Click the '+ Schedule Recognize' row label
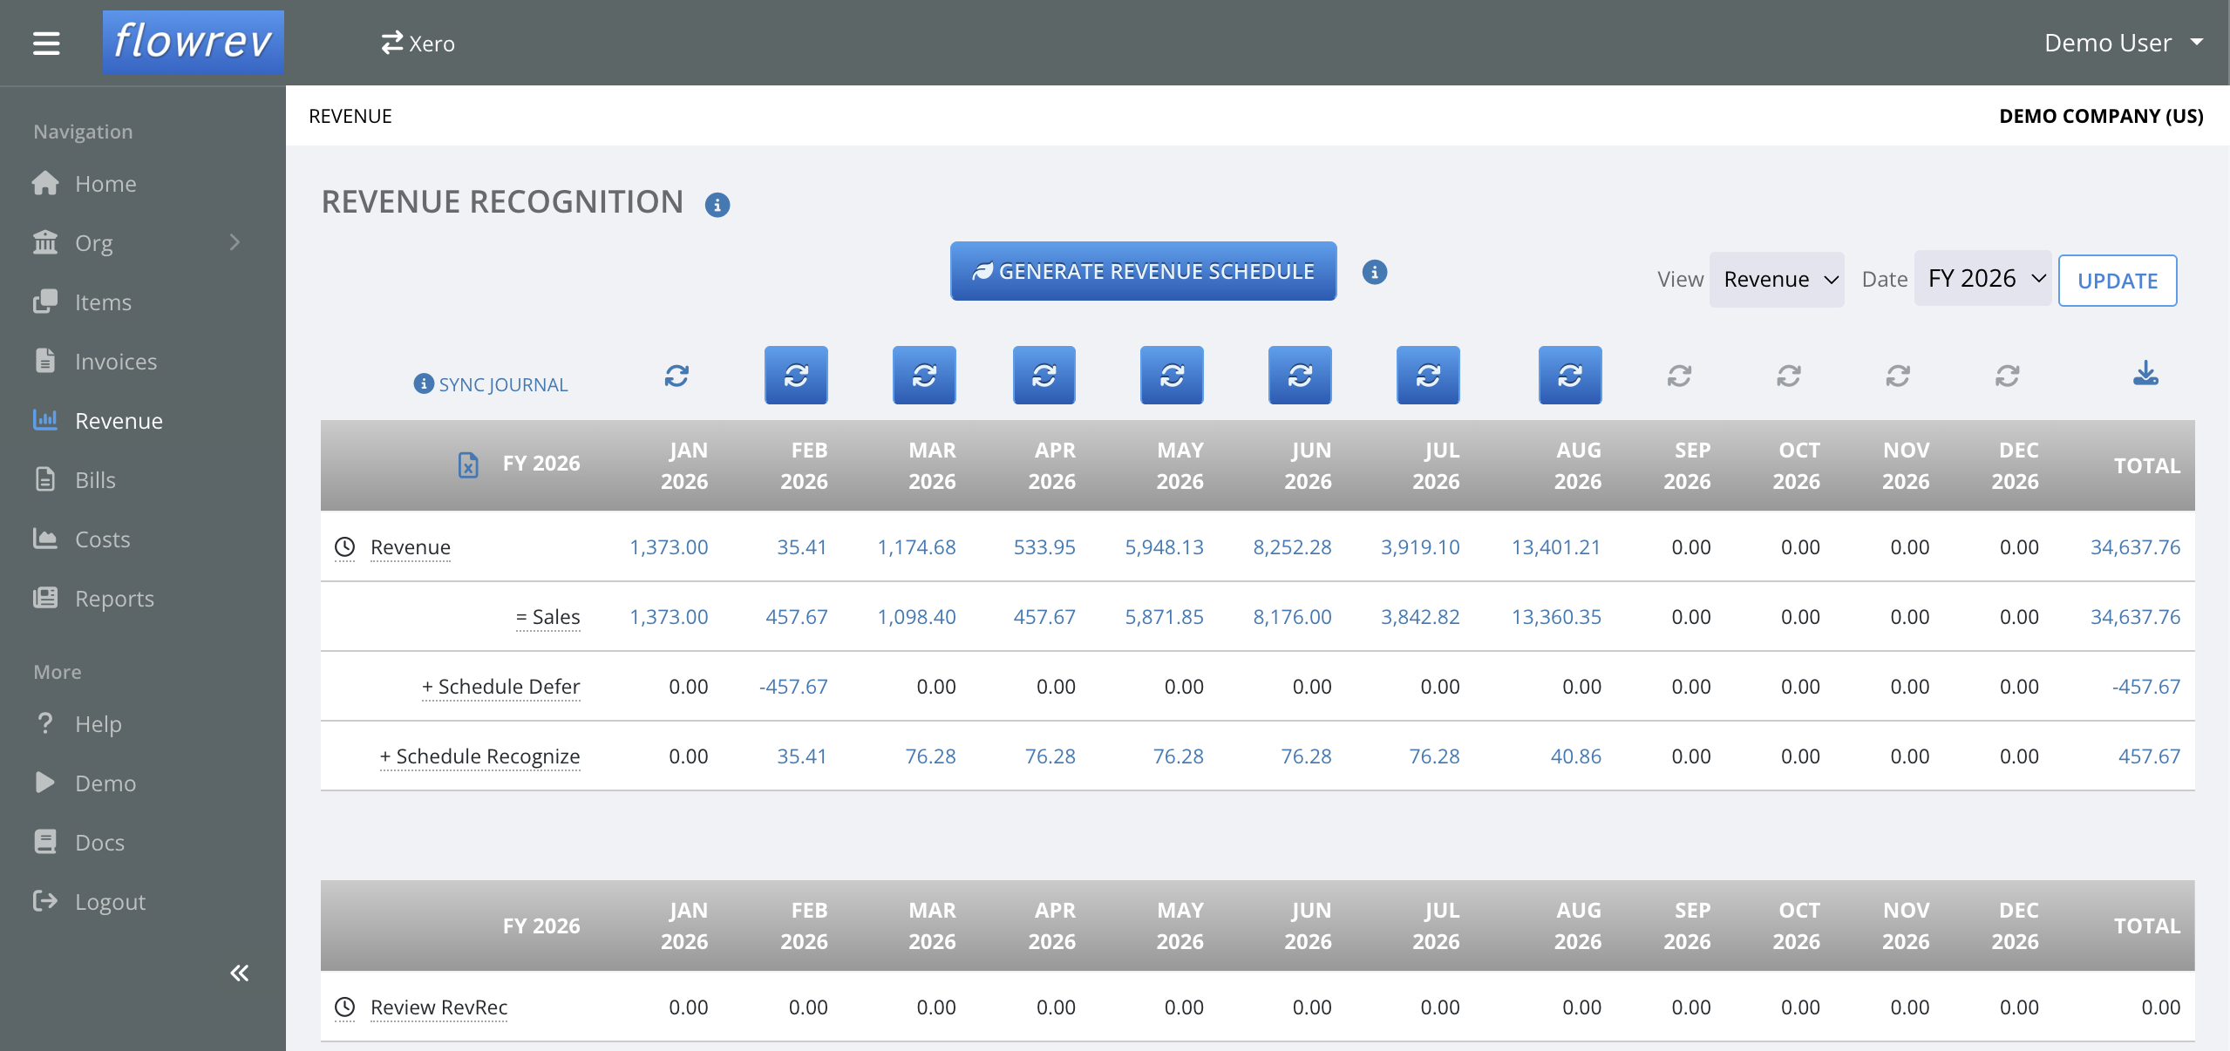Screen dimensions: 2230x1051 coord(480,756)
